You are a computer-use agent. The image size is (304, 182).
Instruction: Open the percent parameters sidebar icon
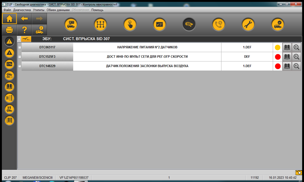pos(9,64)
